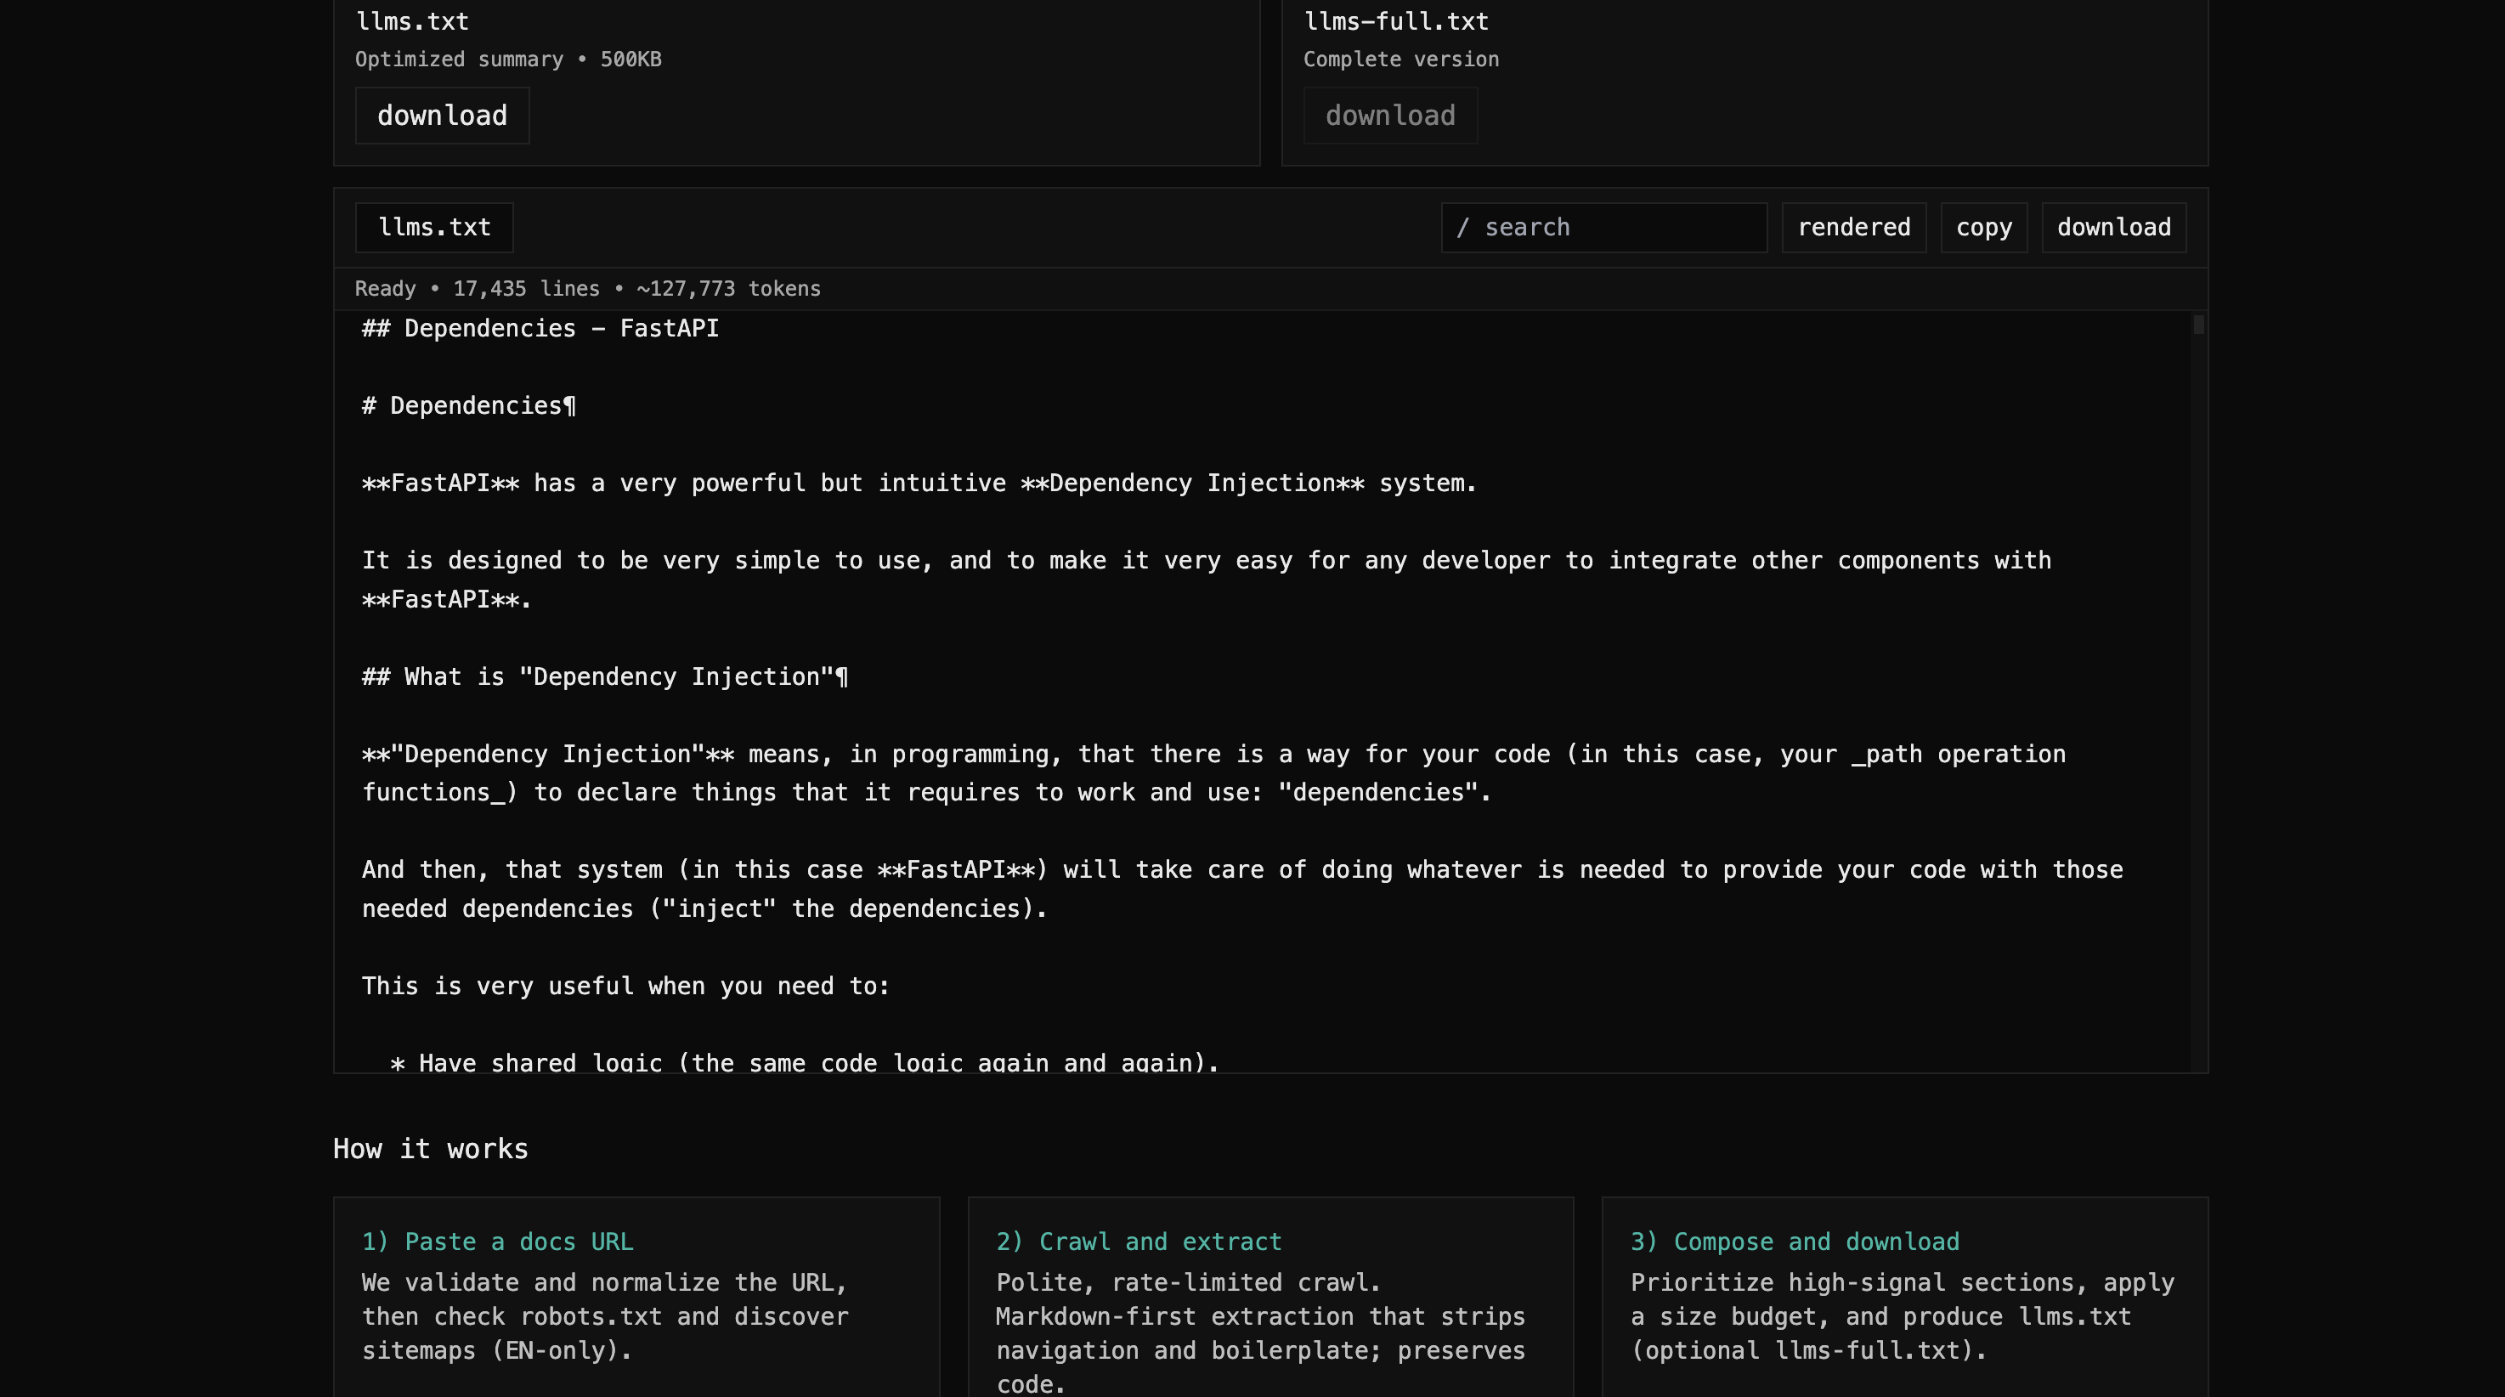
Task: Download the llms.txt optimized summary
Action: point(442,116)
